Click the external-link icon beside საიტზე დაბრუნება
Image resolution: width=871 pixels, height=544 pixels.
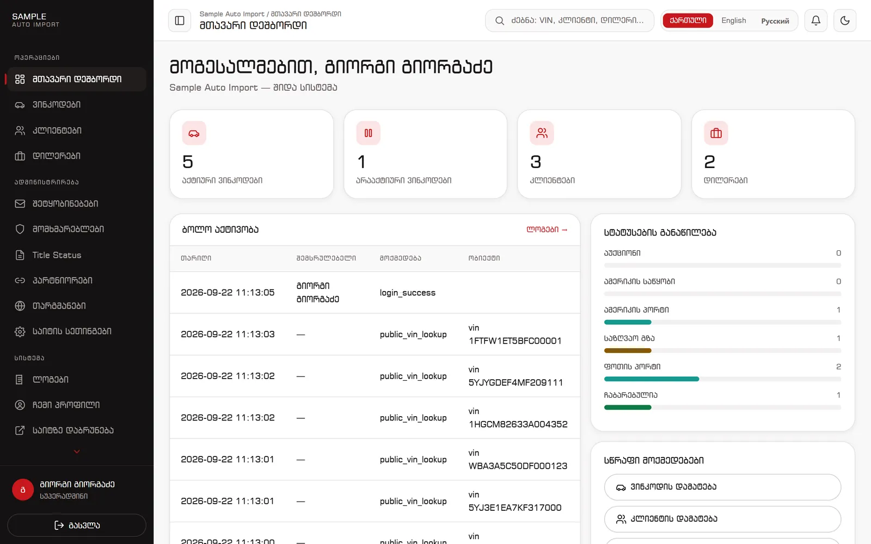pos(20,430)
